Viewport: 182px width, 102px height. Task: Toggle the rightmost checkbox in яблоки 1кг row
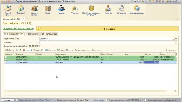(x=177, y=62)
